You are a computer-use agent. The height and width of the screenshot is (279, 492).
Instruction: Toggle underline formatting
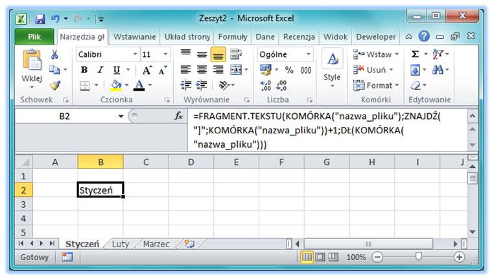[117, 70]
